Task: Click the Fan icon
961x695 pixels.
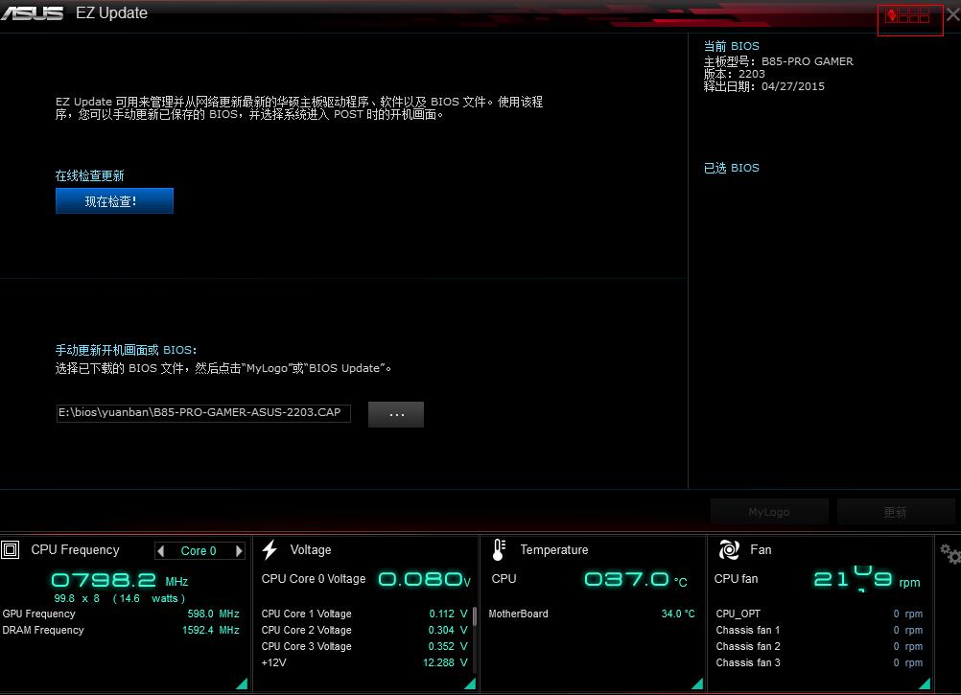Action: click(729, 550)
